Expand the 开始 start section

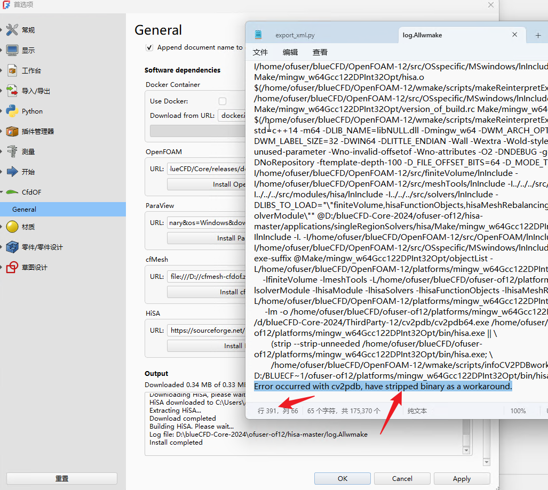(2, 172)
